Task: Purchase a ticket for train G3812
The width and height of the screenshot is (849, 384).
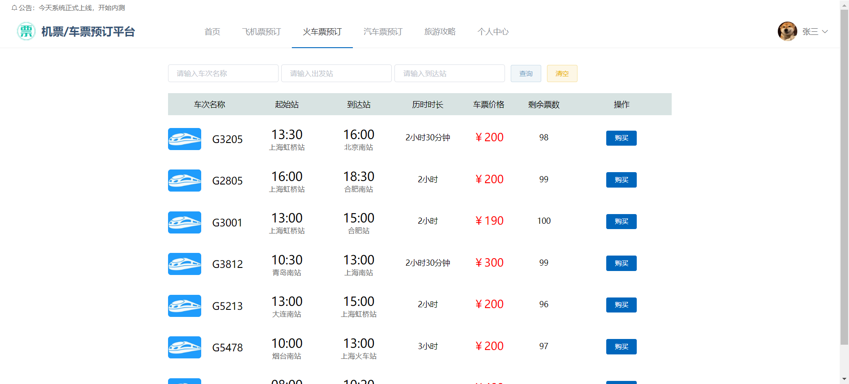Action: click(x=621, y=263)
